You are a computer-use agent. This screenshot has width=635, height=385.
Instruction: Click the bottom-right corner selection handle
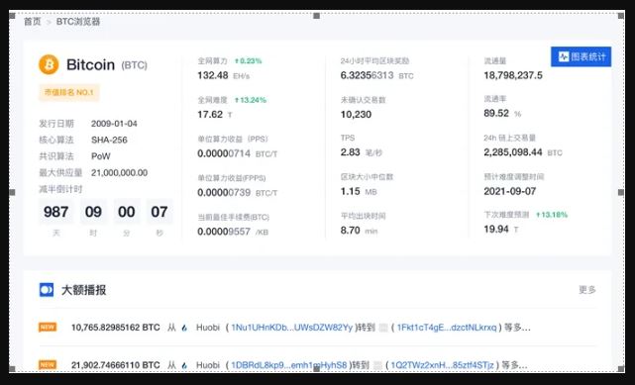pyautogui.click(x=621, y=369)
